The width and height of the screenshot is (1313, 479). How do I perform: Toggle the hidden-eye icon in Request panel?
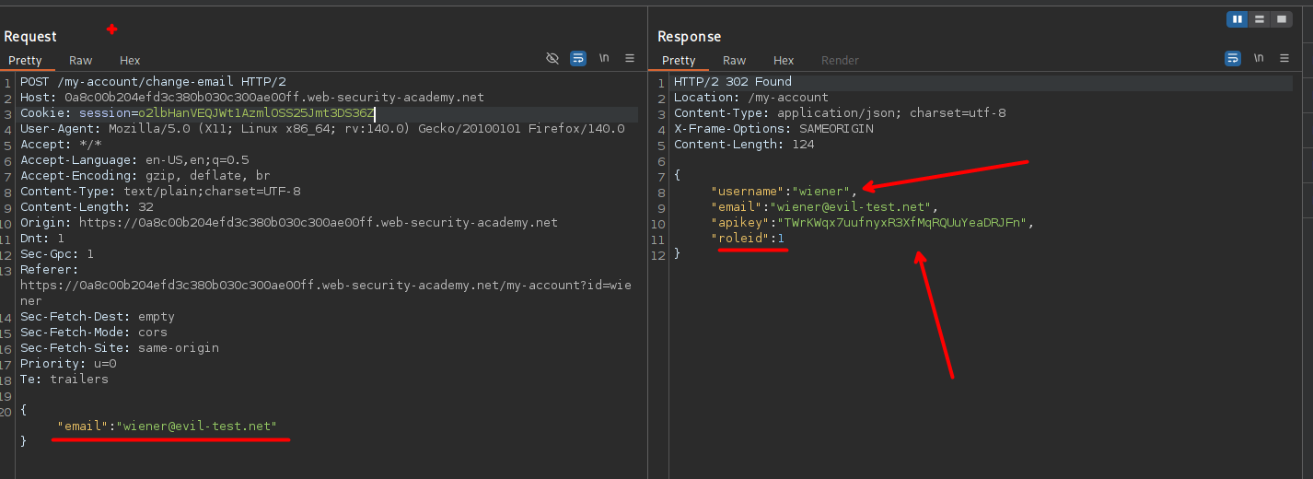[552, 58]
